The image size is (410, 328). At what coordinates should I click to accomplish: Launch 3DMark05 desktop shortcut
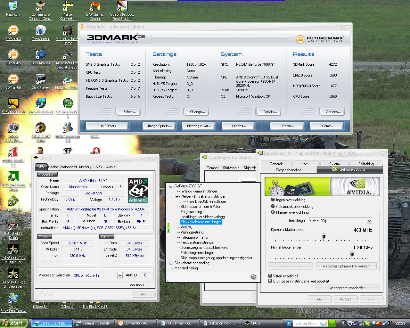coord(13,57)
